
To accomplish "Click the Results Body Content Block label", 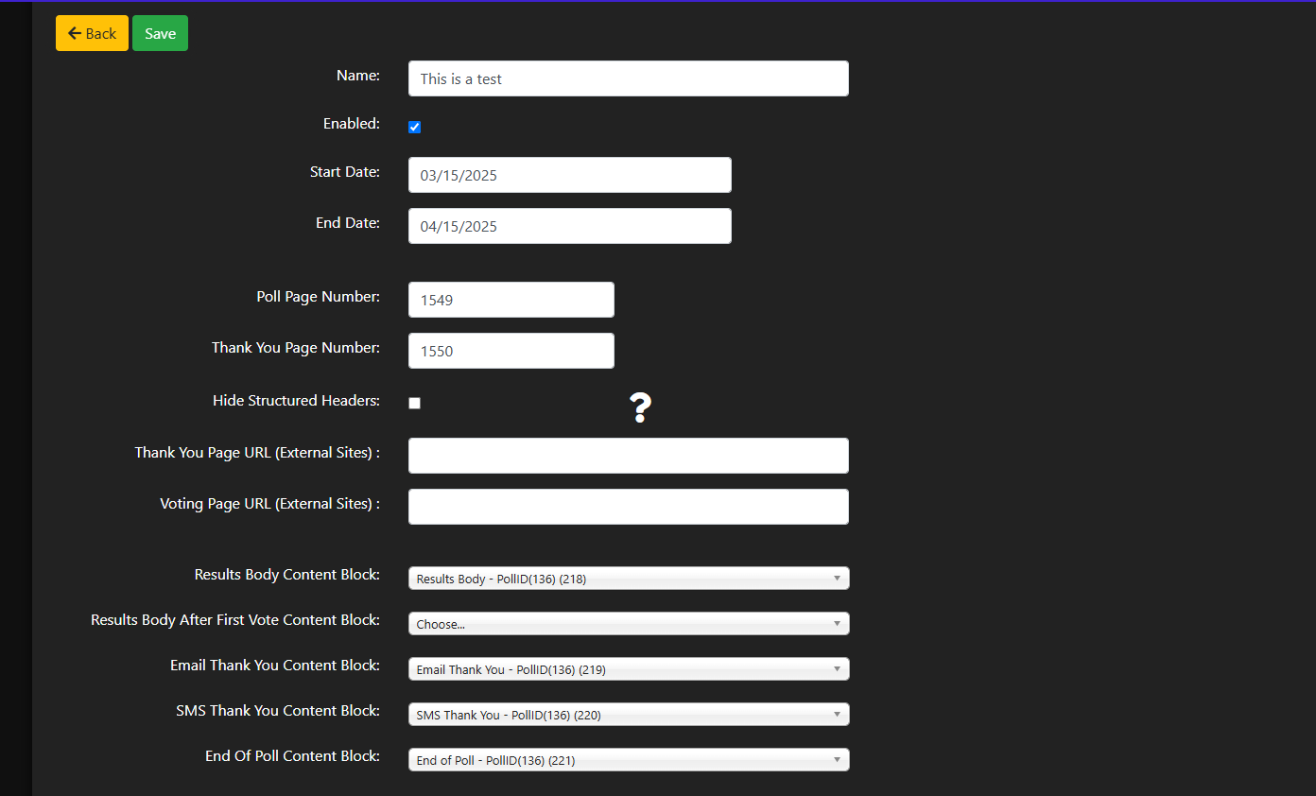I will click(286, 575).
